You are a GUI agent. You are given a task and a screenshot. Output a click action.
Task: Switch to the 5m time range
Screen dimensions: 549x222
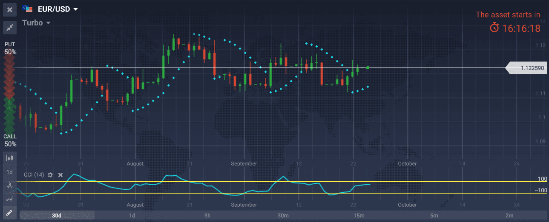434,216
